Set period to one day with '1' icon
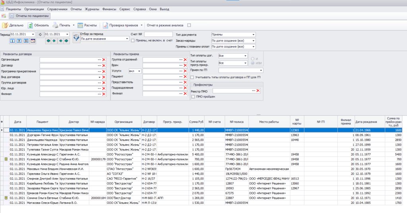This screenshot has width=407, height=213. [x=12, y=41]
